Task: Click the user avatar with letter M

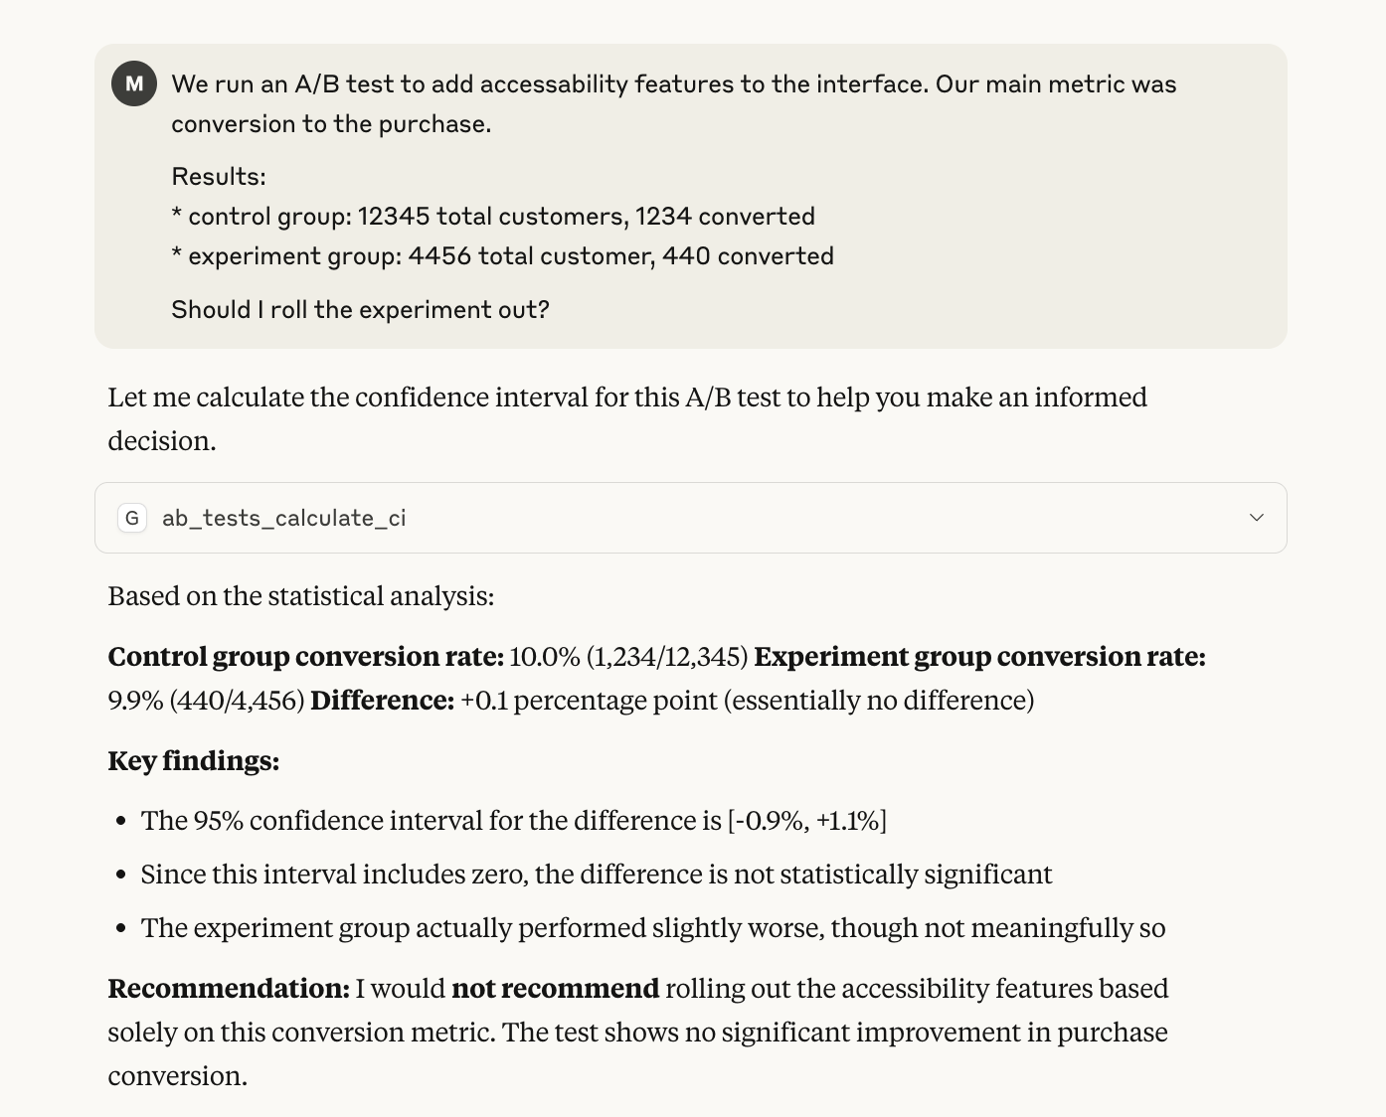Action: click(134, 83)
